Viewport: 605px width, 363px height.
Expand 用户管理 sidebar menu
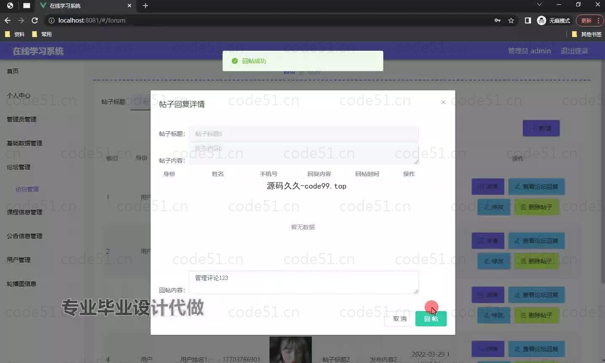pyautogui.click(x=18, y=260)
